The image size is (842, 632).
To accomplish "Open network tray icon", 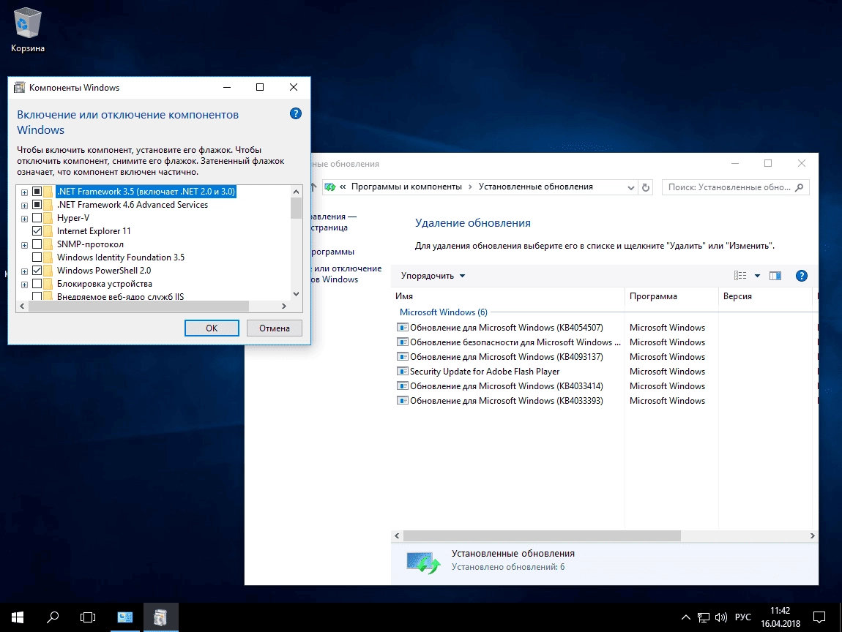I will [704, 617].
